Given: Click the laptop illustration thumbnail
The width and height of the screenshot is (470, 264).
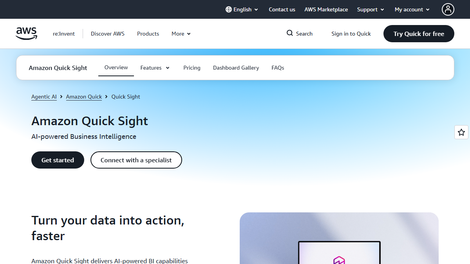Looking at the screenshot, I should coord(339,238).
